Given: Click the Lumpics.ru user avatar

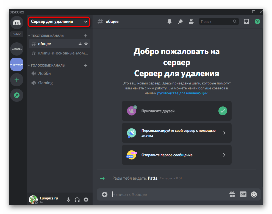Looking at the screenshot, I should [33, 200].
